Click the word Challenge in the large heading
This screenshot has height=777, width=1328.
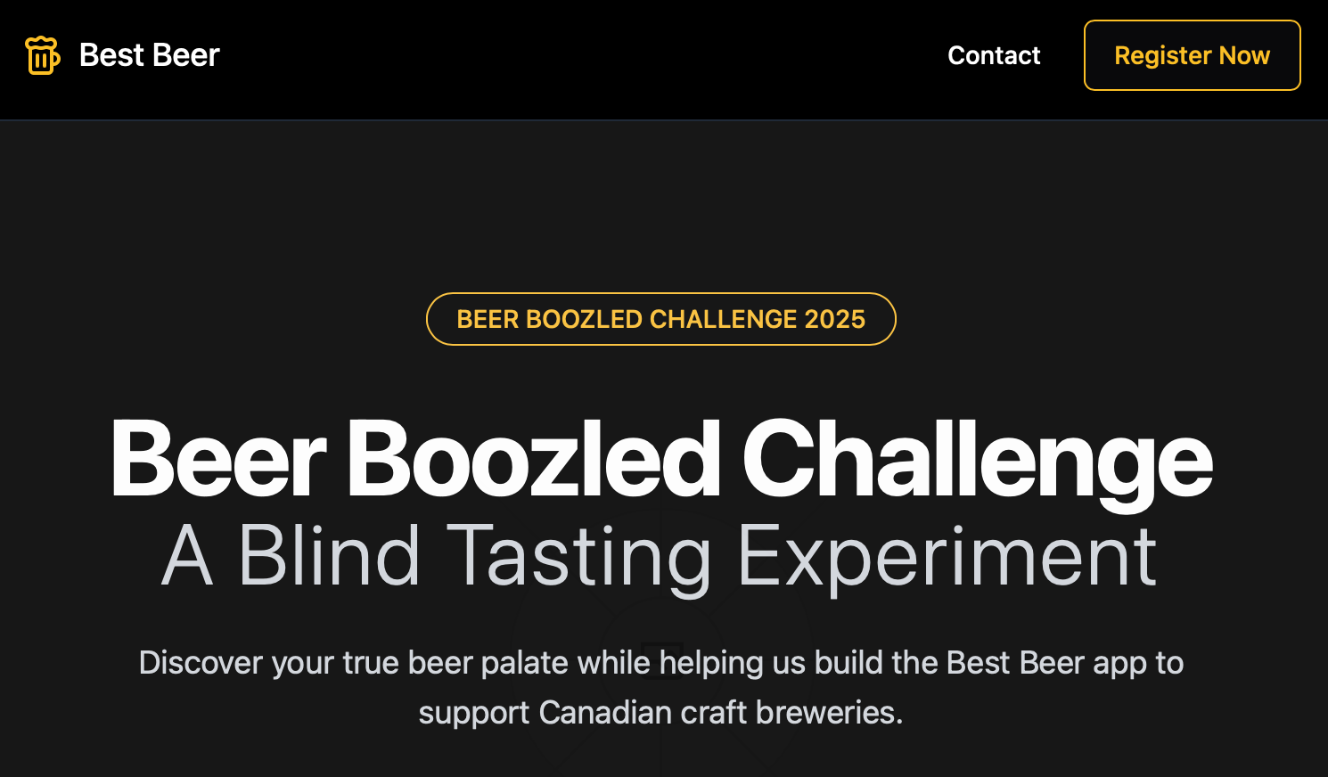[977, 460]
